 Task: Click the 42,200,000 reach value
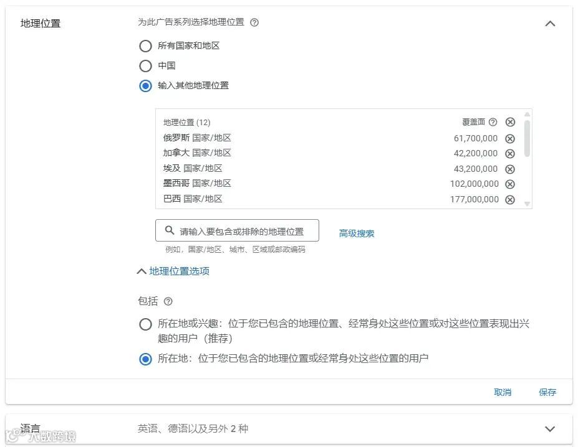(x=476, y=154)
